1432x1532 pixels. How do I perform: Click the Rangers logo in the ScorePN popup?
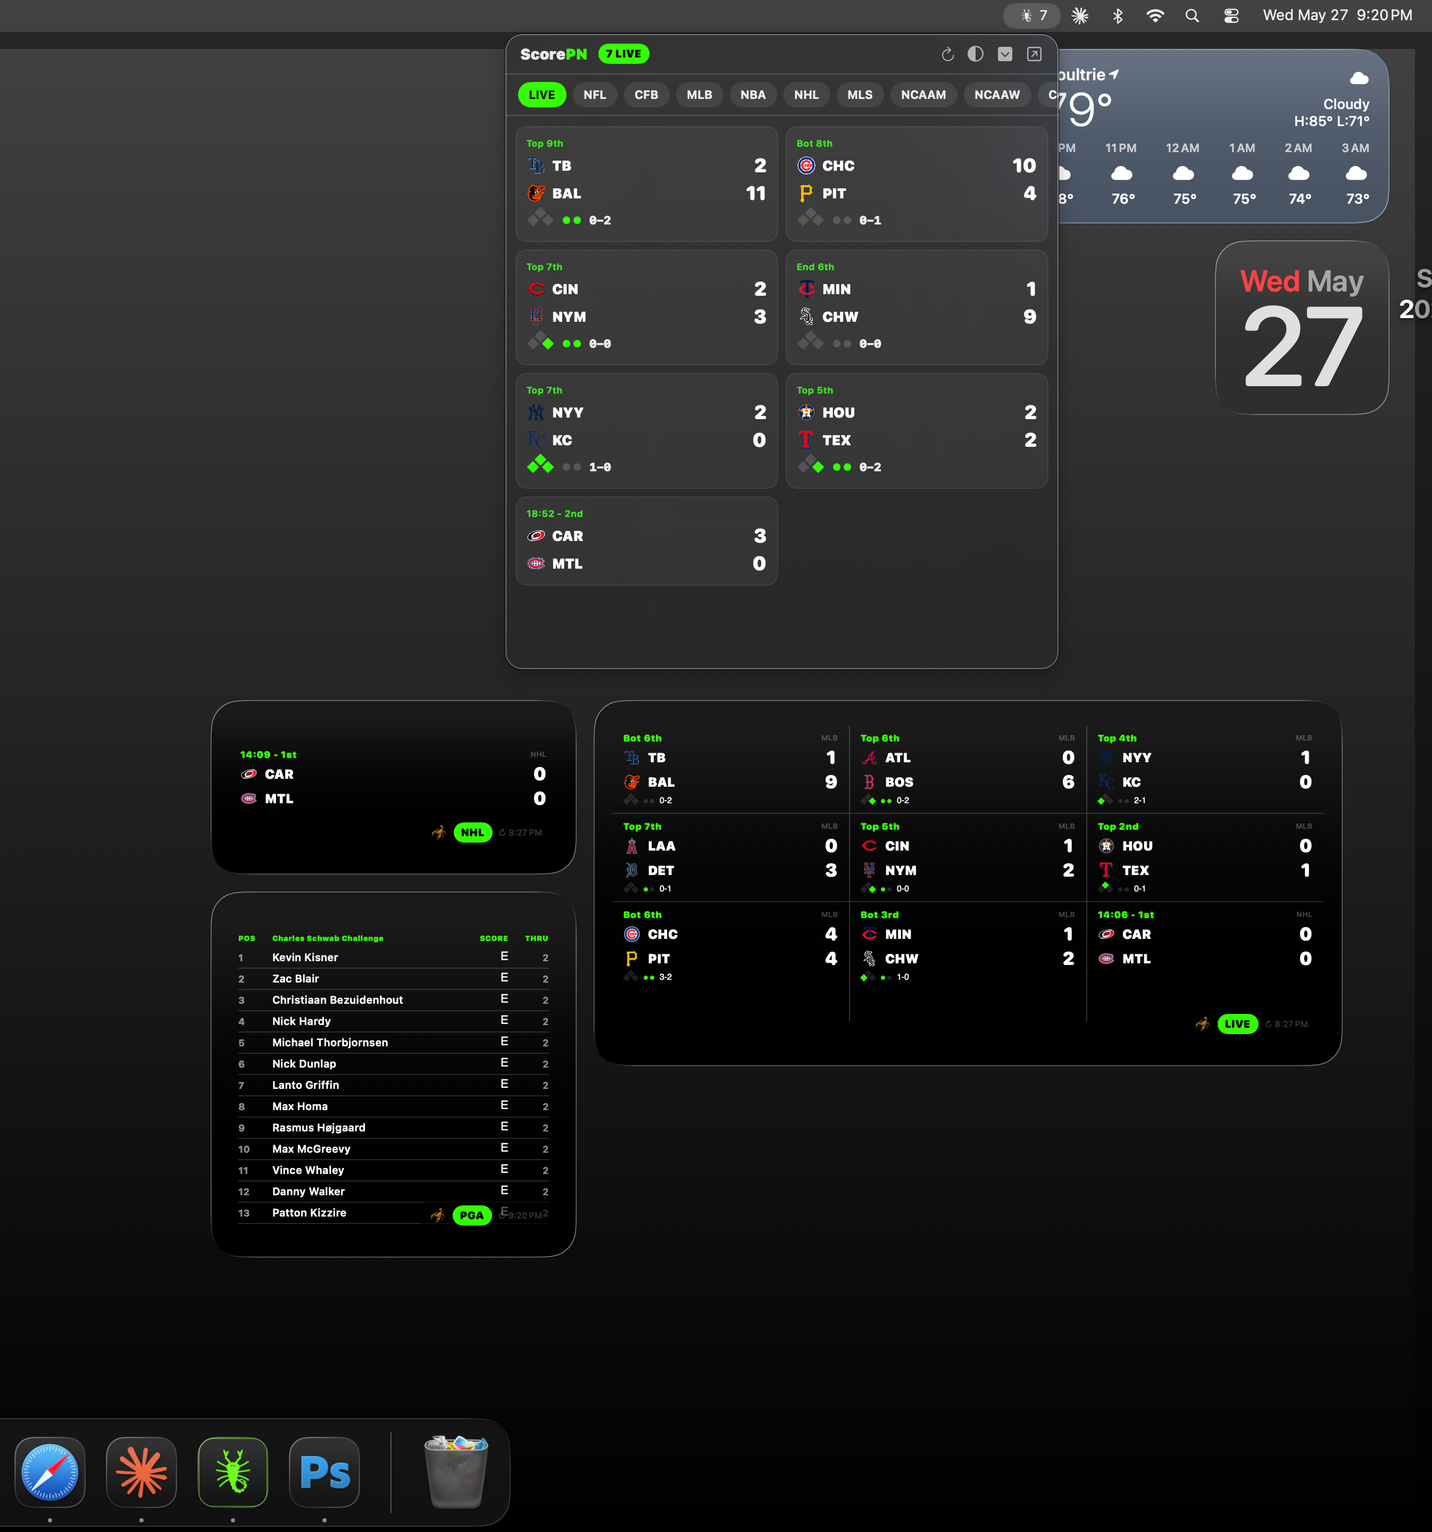tap(806, 440)
